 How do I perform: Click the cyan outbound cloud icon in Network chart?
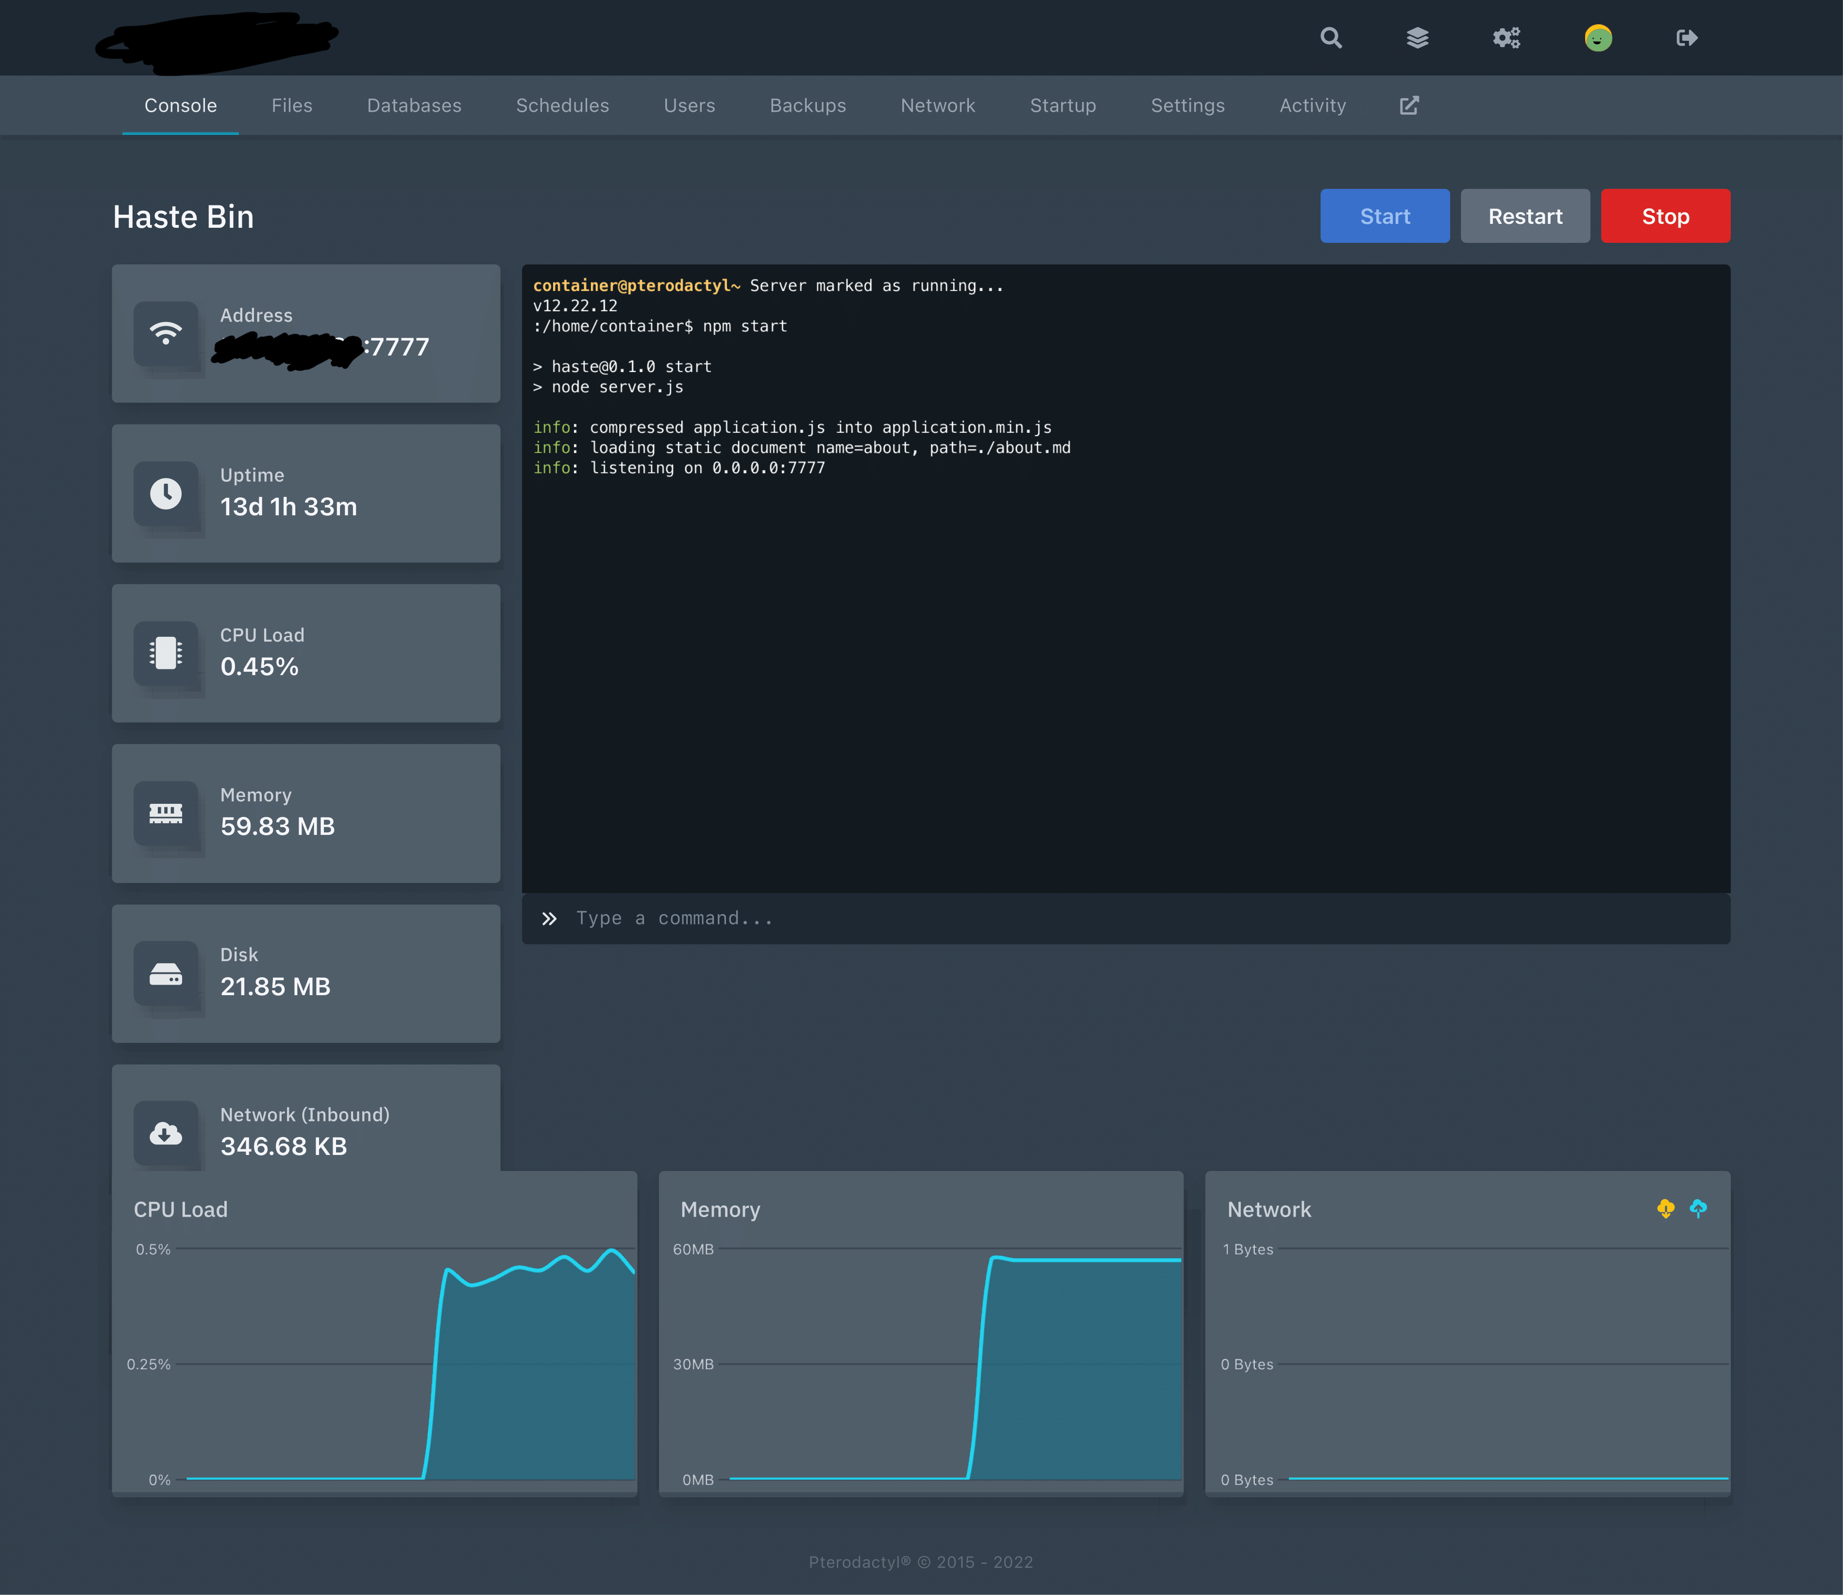(x=1698, y=1209)
